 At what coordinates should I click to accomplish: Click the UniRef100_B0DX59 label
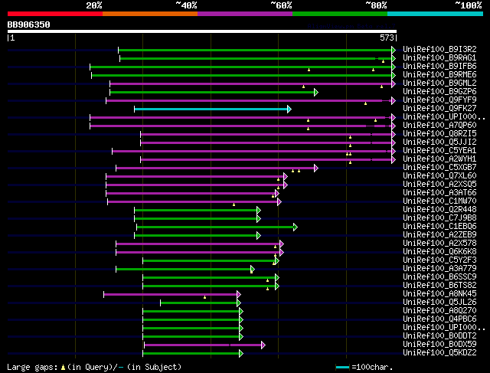(x=439, y=345)
